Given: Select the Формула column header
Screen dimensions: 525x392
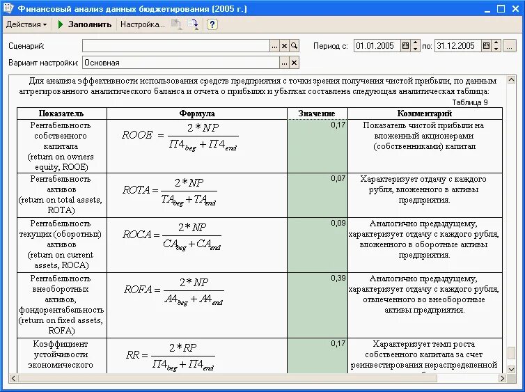Looking at the screenshot, I should point(197,113).
